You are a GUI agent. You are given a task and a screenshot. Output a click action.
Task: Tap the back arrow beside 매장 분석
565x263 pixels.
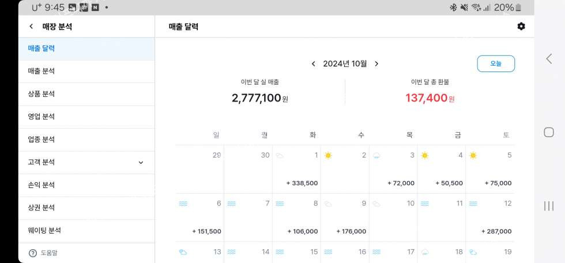point(31,27)
